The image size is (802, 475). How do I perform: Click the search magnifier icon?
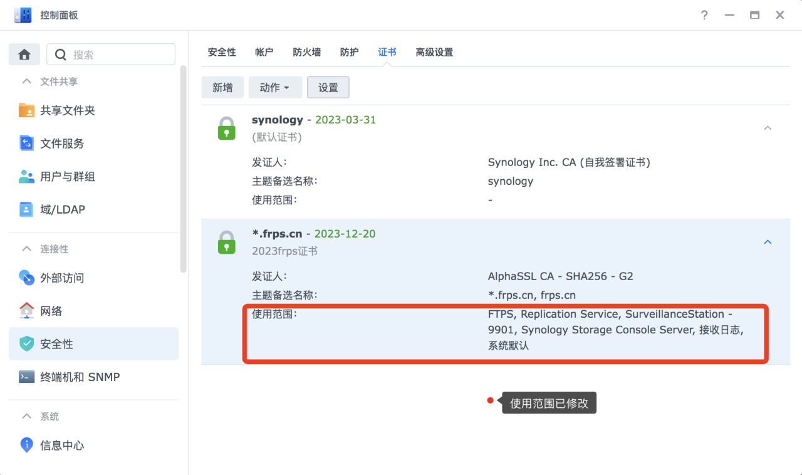(61, 55)
